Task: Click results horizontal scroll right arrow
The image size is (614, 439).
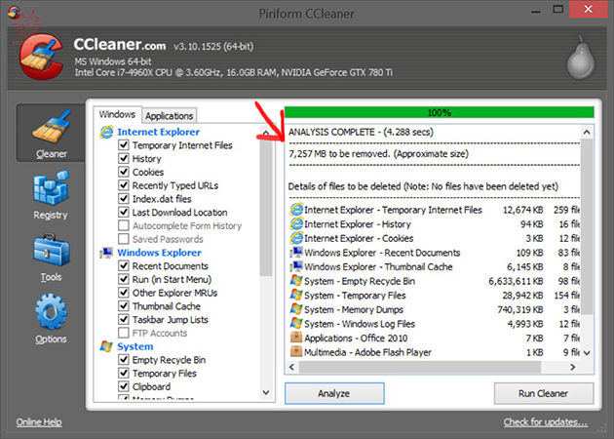Action: pos(573,367)
